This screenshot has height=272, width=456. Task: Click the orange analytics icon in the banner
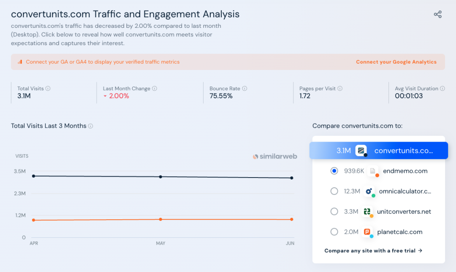pyautogui.click(x=20, y=62)
